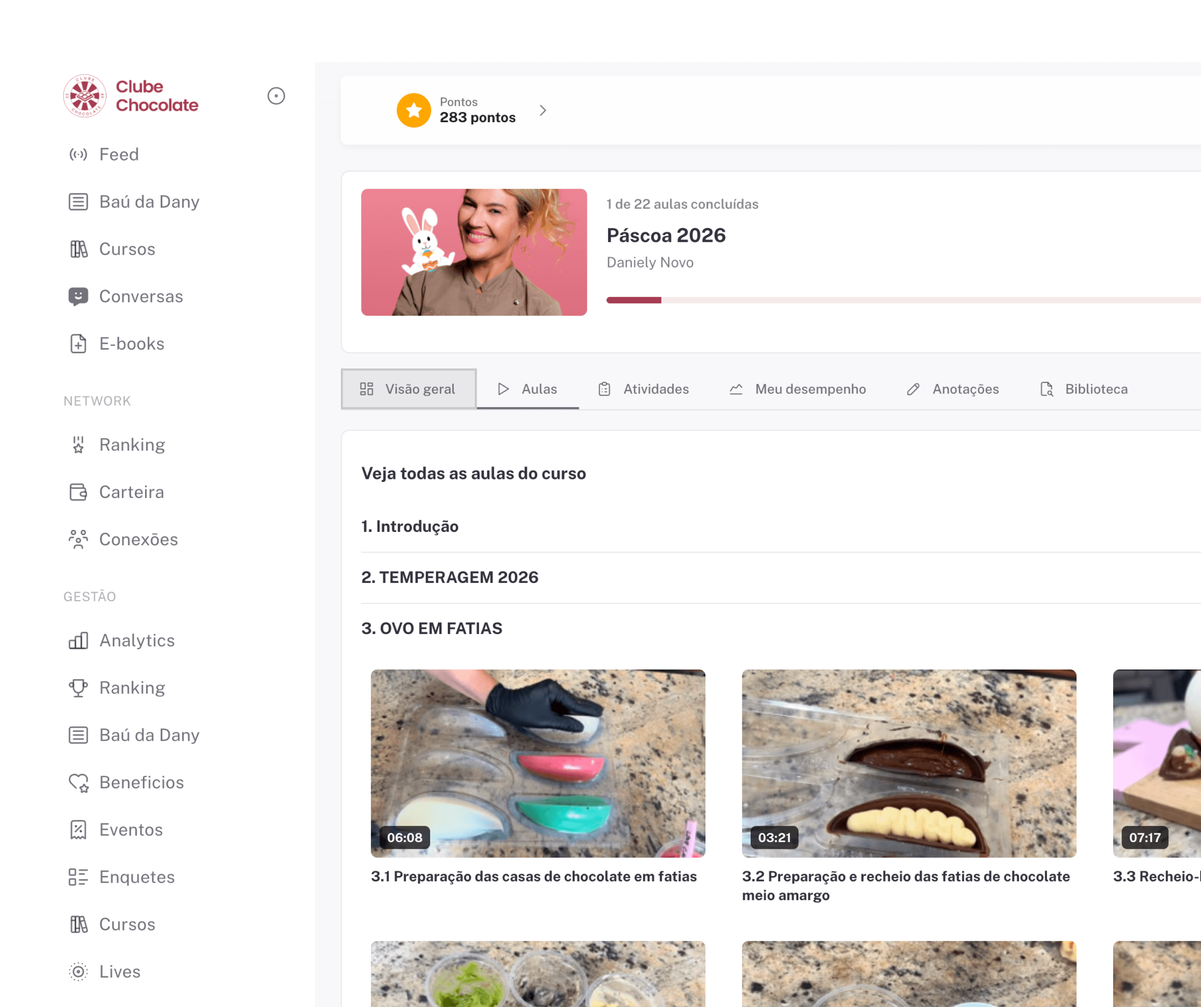Viewport: 1201px width, 1007px height.
Task: Click the Páscoa 2026 course progress bar
Action: click(904, 300)
